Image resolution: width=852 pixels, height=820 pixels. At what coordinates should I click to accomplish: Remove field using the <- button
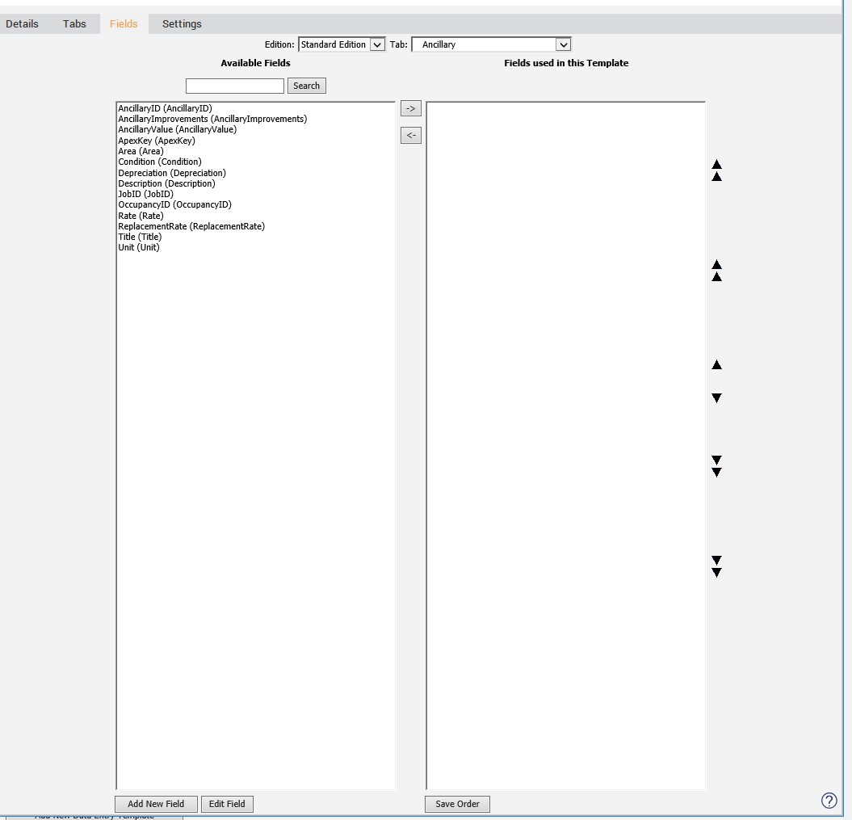point(411,135)
